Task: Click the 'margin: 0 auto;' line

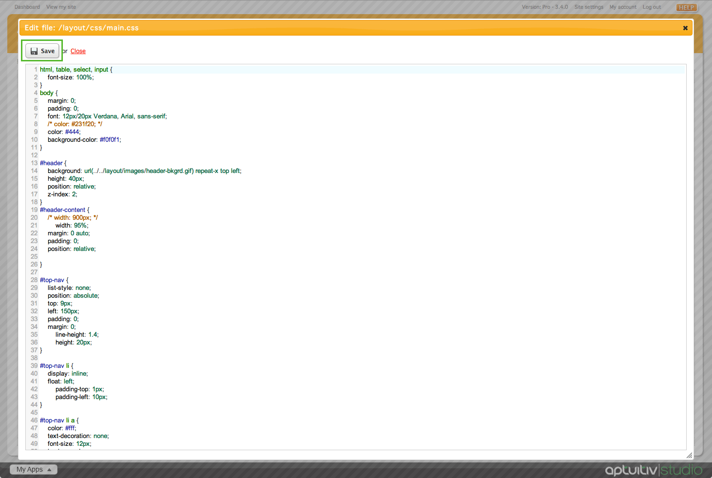Action: point(69,233)
